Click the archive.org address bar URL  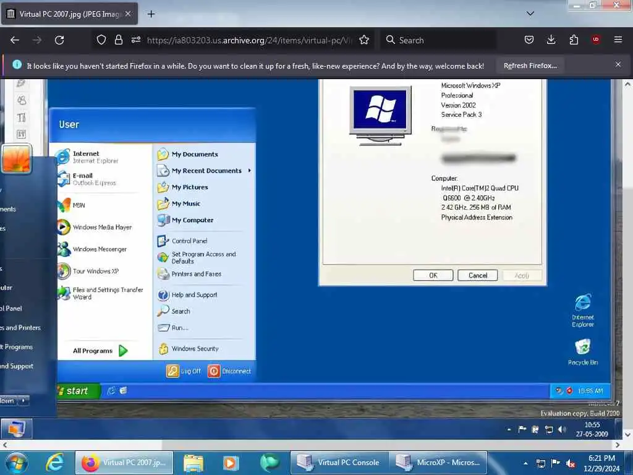click(249, 40)
